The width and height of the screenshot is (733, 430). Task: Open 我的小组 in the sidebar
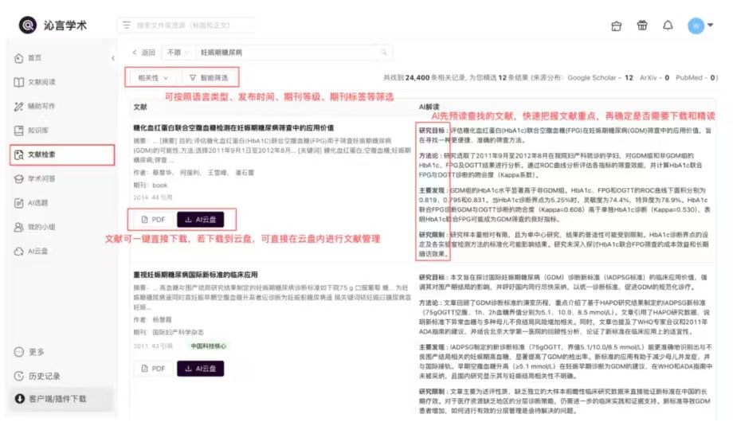[x=35, y=227]
